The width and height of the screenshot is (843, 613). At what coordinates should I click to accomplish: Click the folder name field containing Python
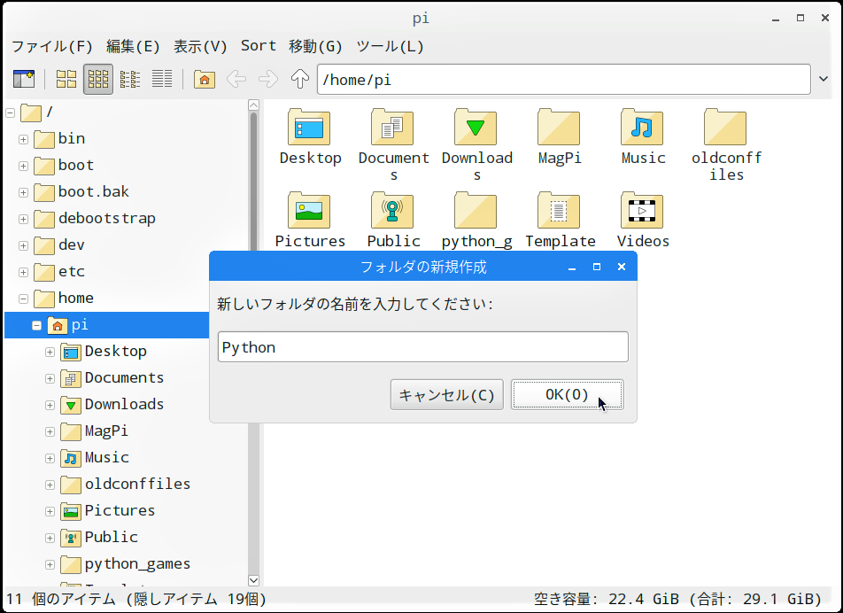pos(423,347)
